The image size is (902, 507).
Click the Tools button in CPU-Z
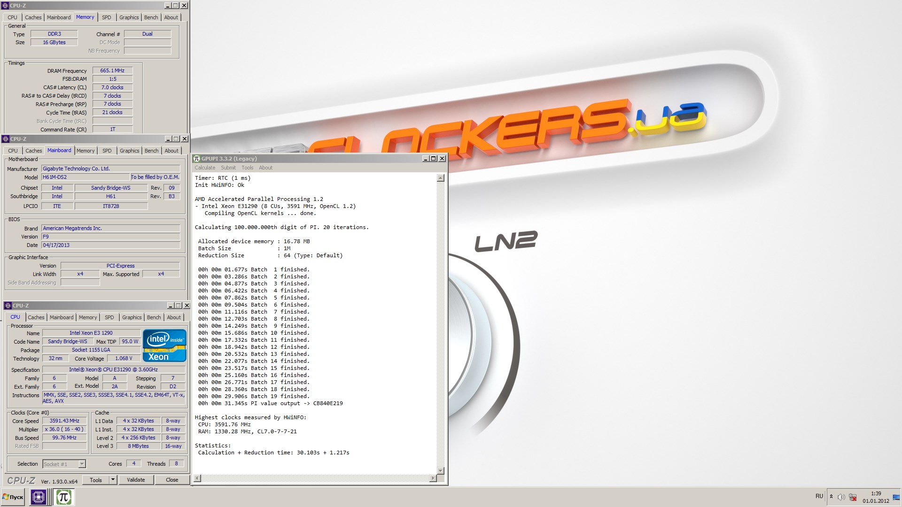tap(96, 480)
